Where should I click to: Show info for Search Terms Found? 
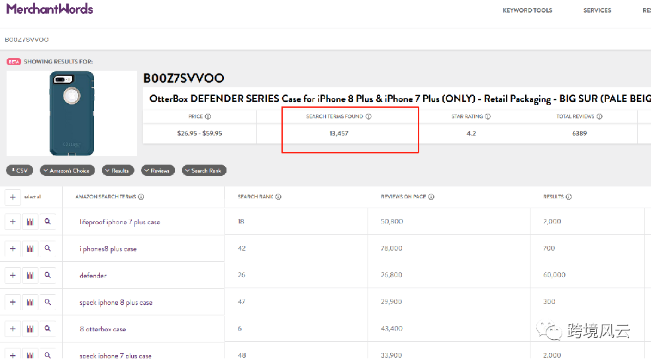pos(368,116)
